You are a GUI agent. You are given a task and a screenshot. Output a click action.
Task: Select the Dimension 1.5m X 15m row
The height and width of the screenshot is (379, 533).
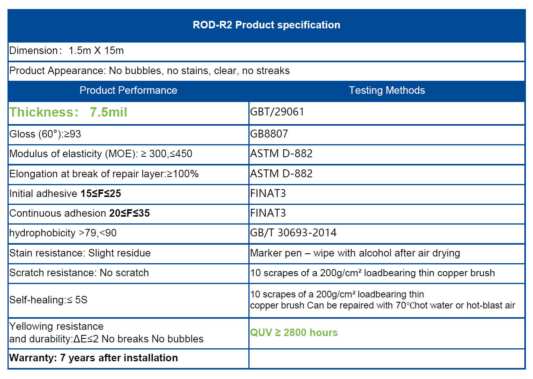(x=67, y=51)
